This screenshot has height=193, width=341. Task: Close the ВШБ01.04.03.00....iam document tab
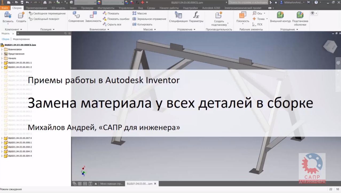[x=155, y=184]
